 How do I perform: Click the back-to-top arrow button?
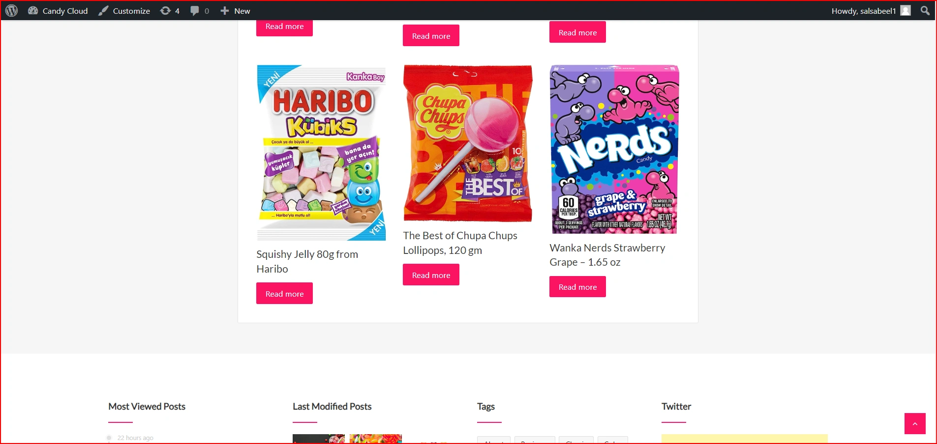pos(915,423)
